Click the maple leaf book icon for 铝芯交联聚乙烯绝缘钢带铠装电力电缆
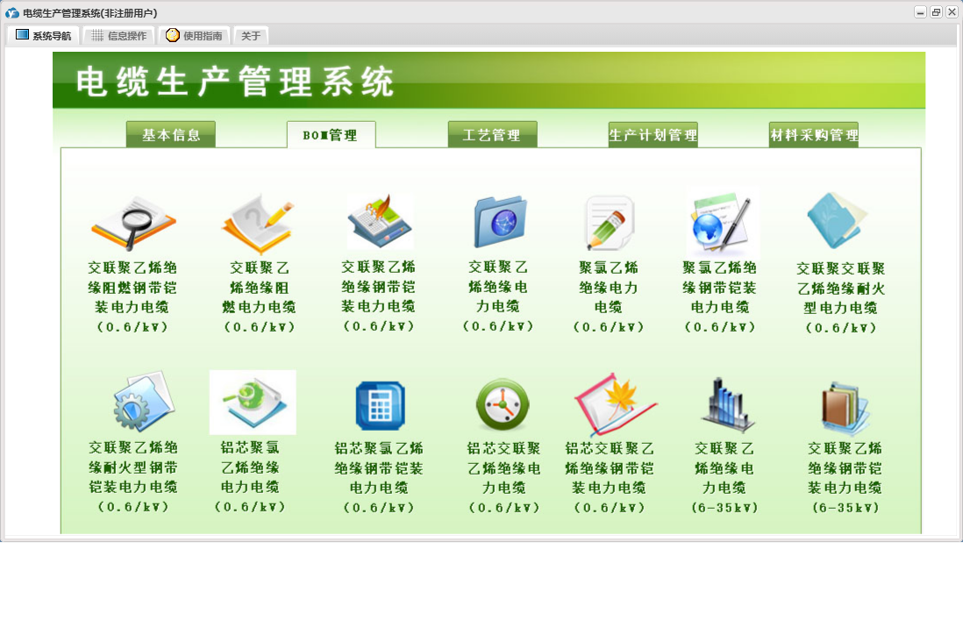Viewport: 963px width, 628px height. (616, 403)
